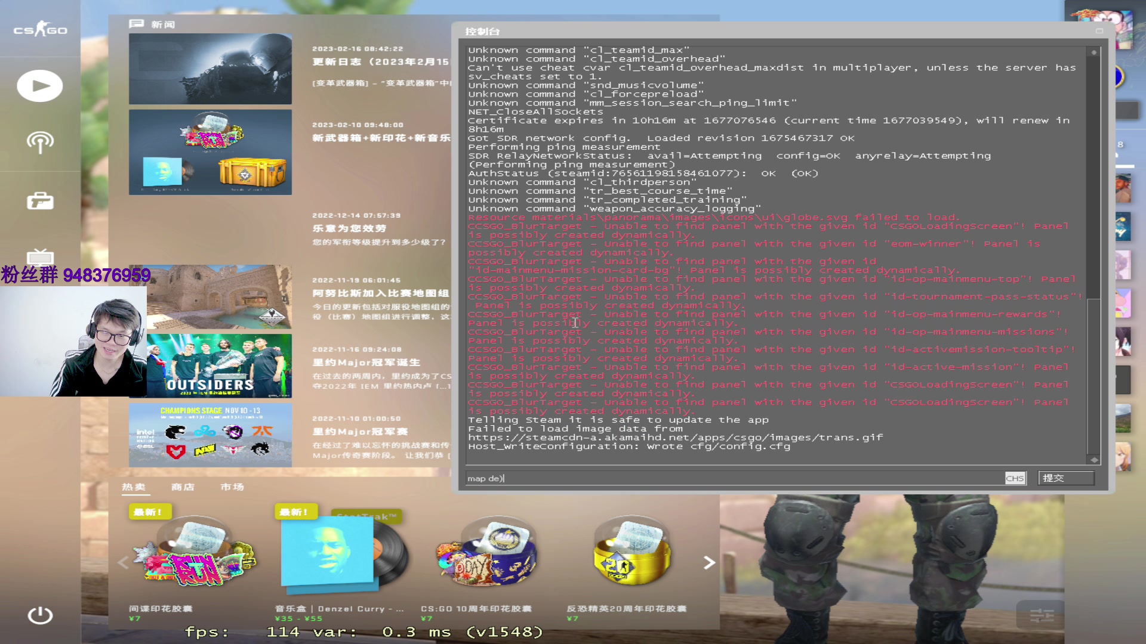
Task: Switch to the 商店 tab
Action: 183,487
